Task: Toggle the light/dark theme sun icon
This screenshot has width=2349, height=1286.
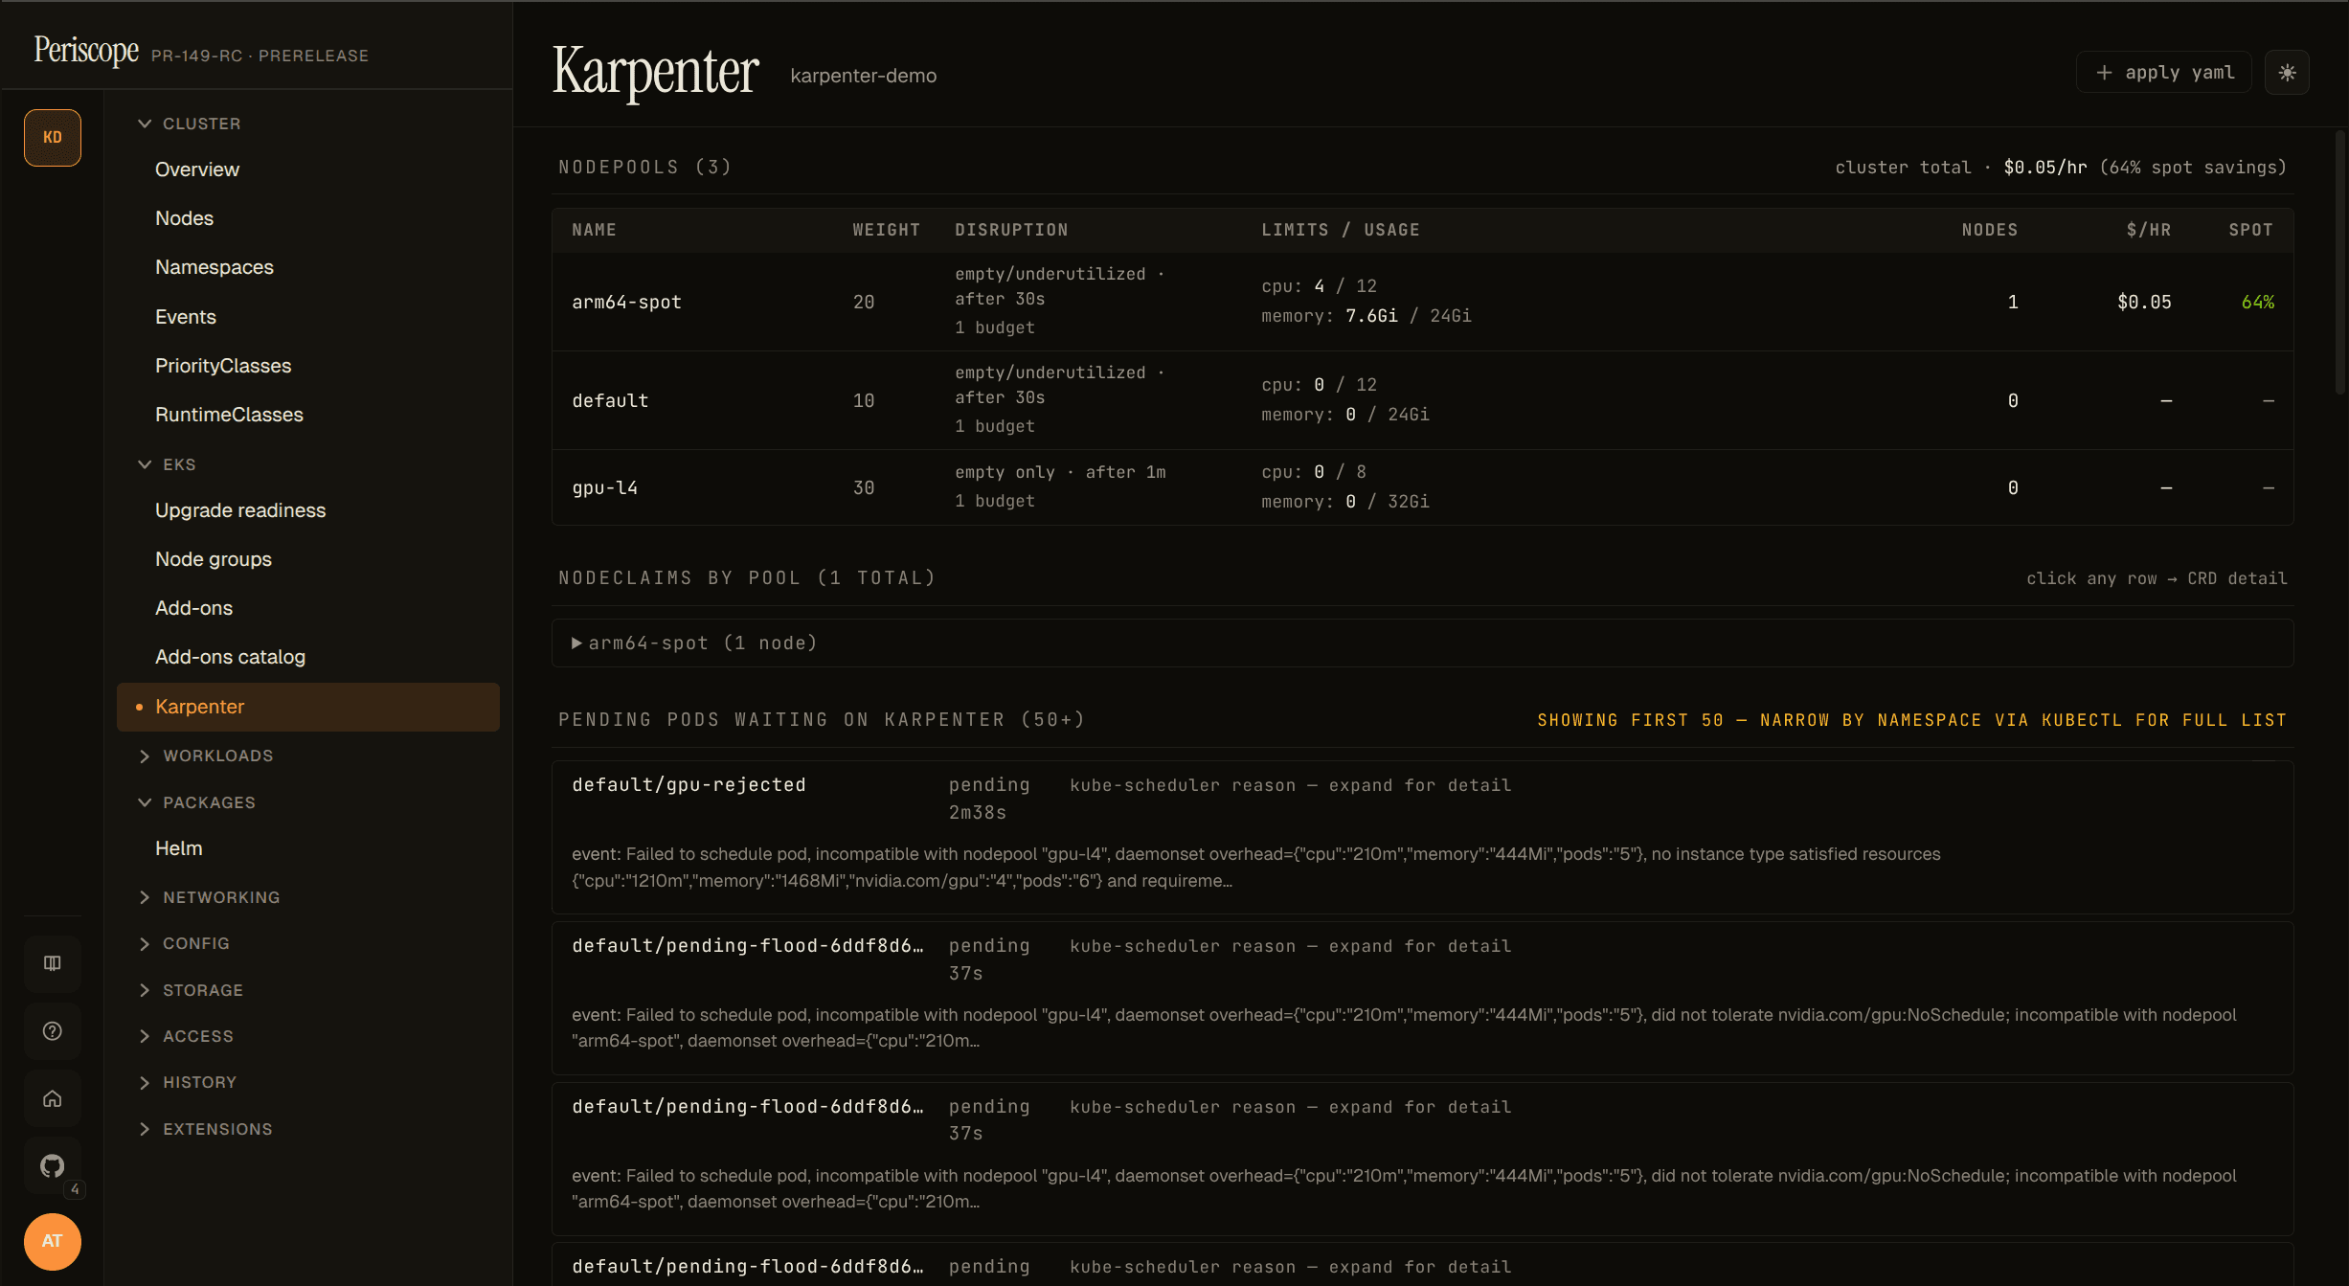Action: (x=2287, y=73)
